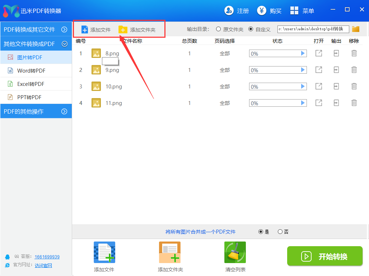This screenshot has height=276, width=369.
Task: Select the 原文件夹 output option
Action: click(x=218, y=29)
